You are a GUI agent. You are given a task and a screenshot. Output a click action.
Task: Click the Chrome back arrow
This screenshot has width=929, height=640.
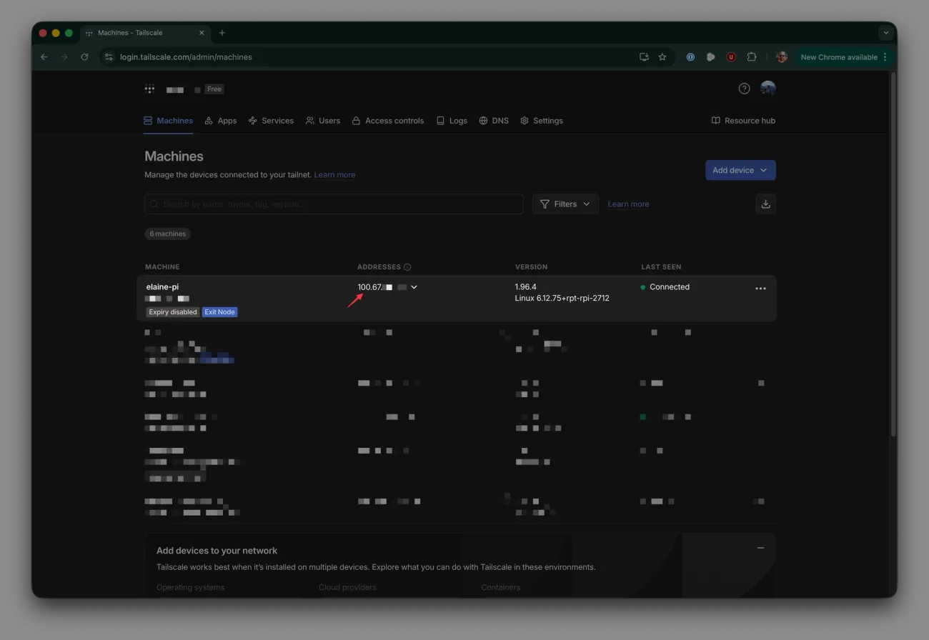tap(44, 57)
